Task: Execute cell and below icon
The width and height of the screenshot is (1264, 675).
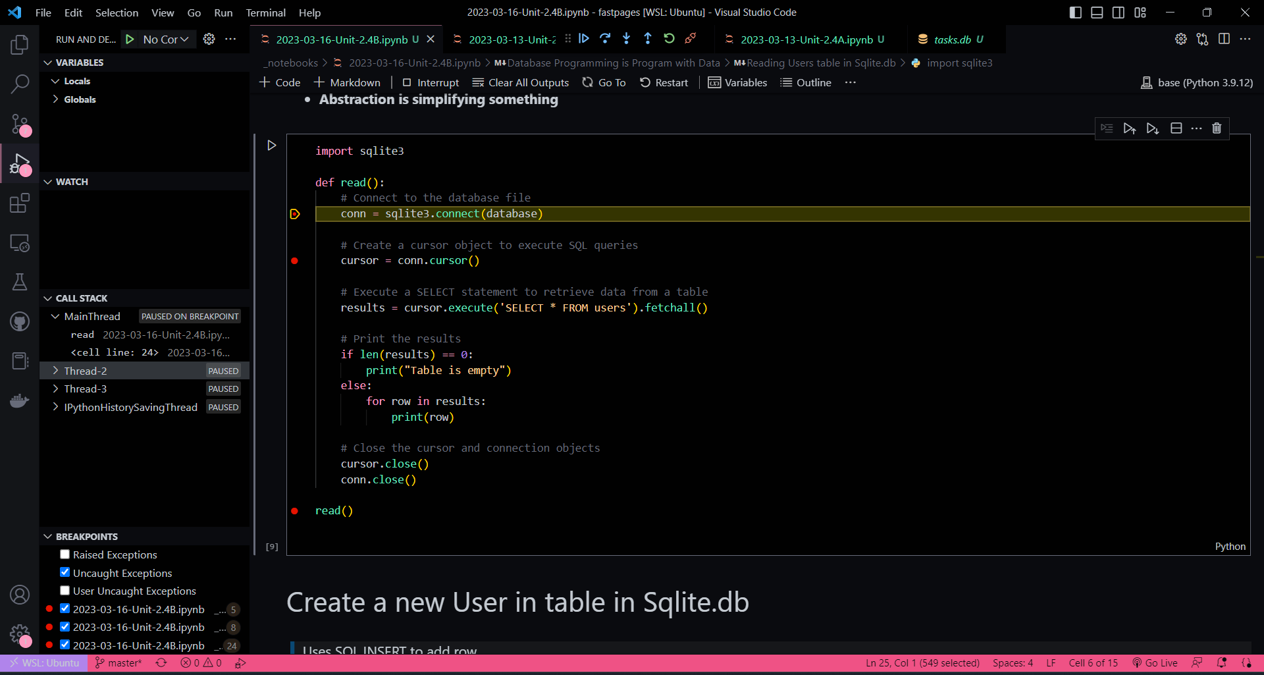Action: click(1153, 128)
